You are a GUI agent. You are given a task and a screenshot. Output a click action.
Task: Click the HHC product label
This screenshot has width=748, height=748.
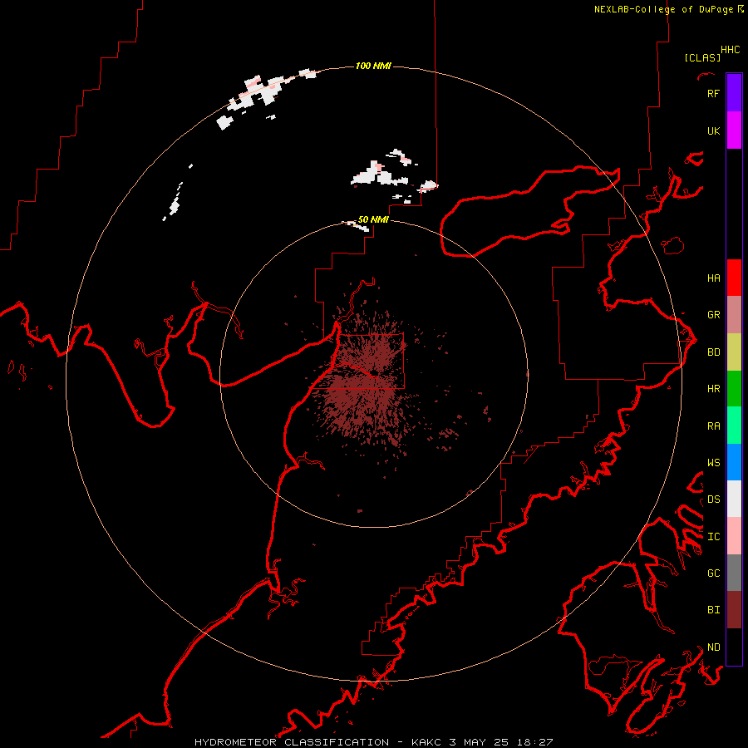click(730, 50)
